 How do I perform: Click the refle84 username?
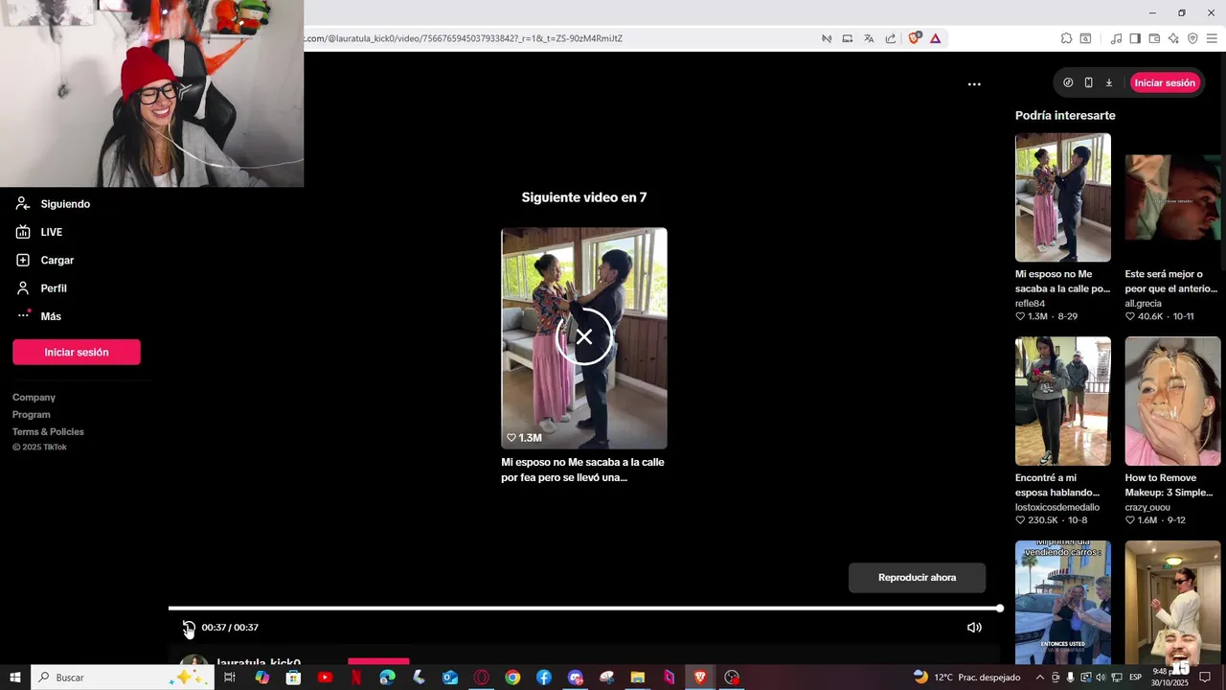coord(1030,303)
